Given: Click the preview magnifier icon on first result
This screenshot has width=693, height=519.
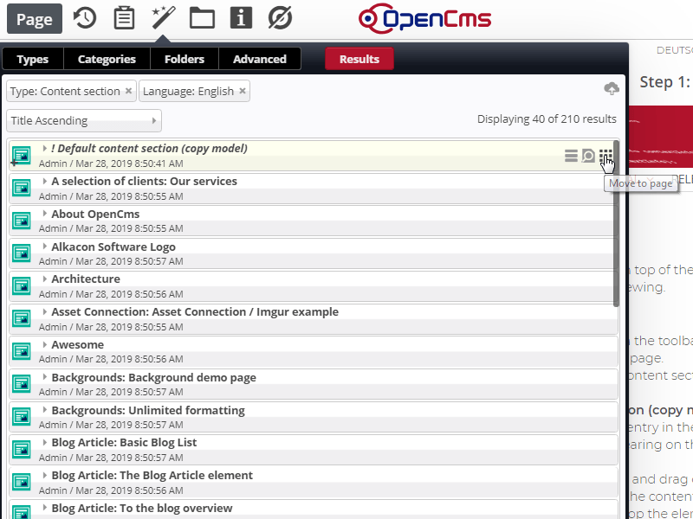Looking at the screenshot, I should point(588,156).
